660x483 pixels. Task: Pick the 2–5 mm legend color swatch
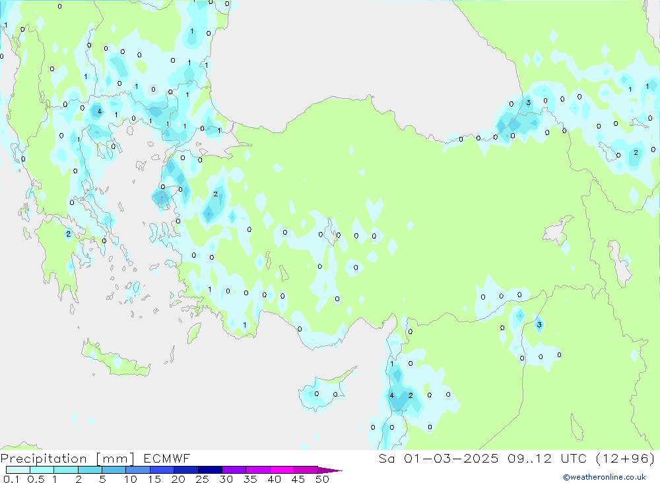tap(90, 470)
